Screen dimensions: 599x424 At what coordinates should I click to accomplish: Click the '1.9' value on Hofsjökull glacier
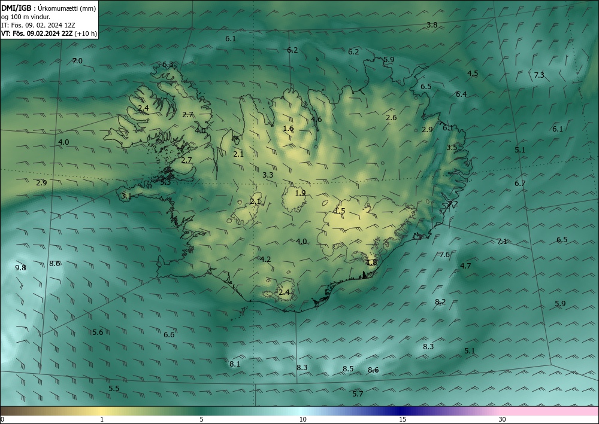[300, 193]
